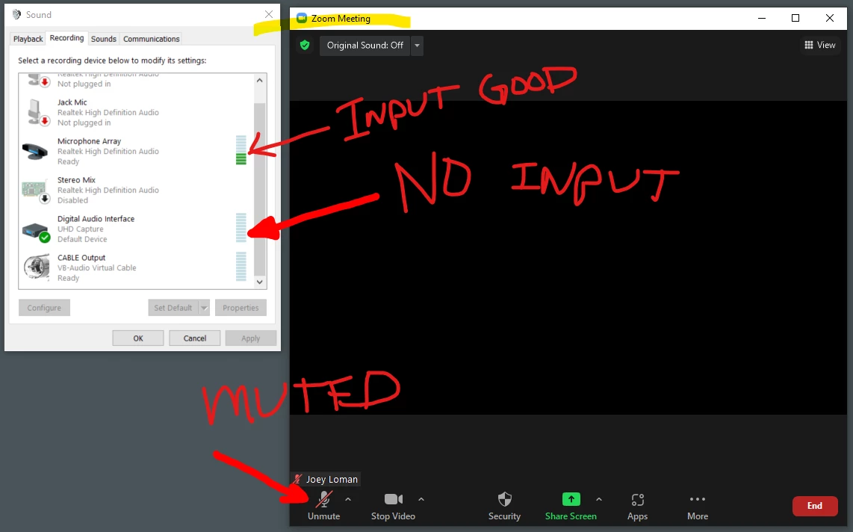The image size is (853, 532).
Task: Click Digital Audio Interface device icon
Action: tap(36, 231)
